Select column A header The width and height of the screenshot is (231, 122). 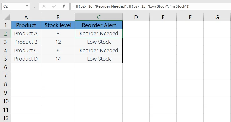tap(26, 17)
